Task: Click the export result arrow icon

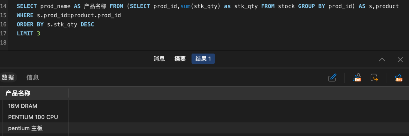Action: click(374, 77)
